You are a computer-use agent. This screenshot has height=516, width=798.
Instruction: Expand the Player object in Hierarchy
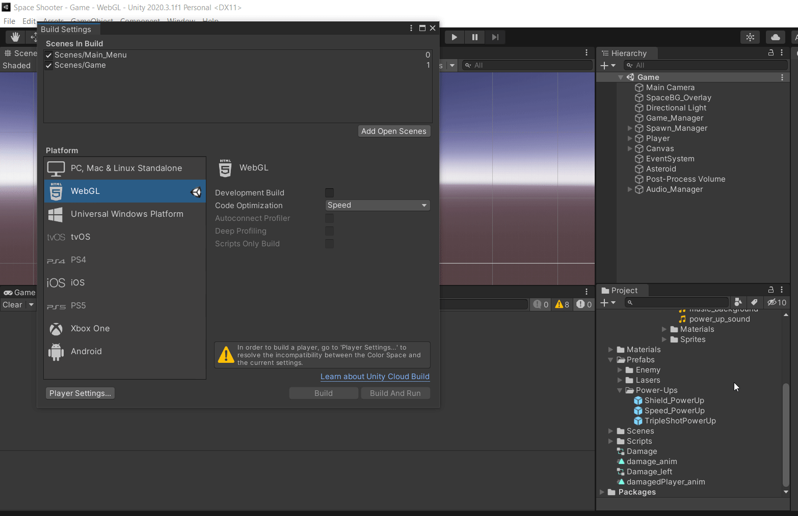[x=630, y=138]
